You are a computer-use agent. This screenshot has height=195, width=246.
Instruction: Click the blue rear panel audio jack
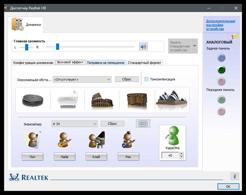pyautogui.click(x=221, y=58)
